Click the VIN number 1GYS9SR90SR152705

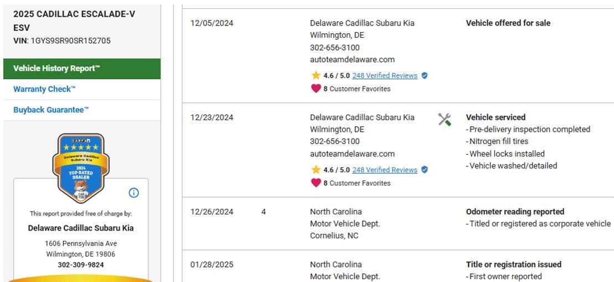[70, 41]
